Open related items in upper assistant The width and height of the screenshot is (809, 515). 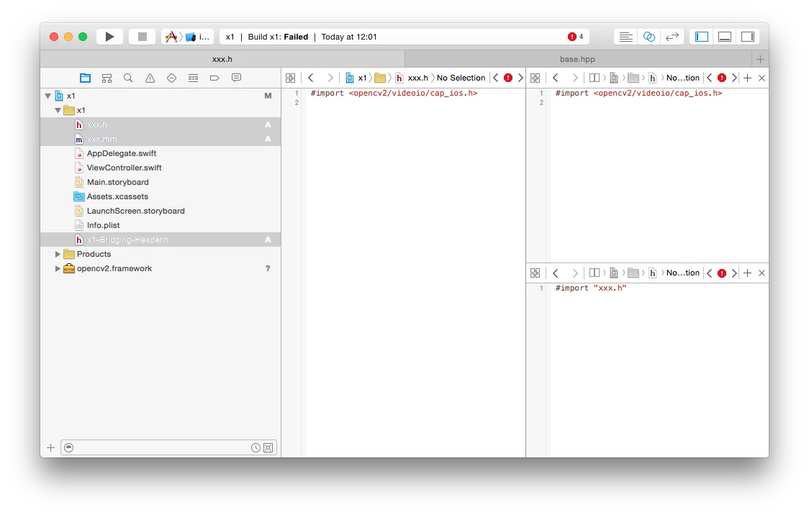click(535, 78)
